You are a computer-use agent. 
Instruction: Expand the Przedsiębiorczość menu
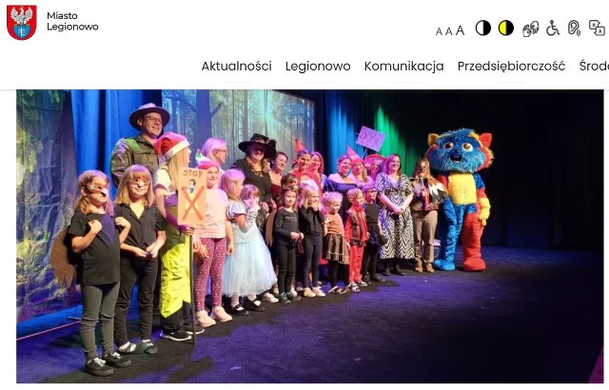[511, 67]
